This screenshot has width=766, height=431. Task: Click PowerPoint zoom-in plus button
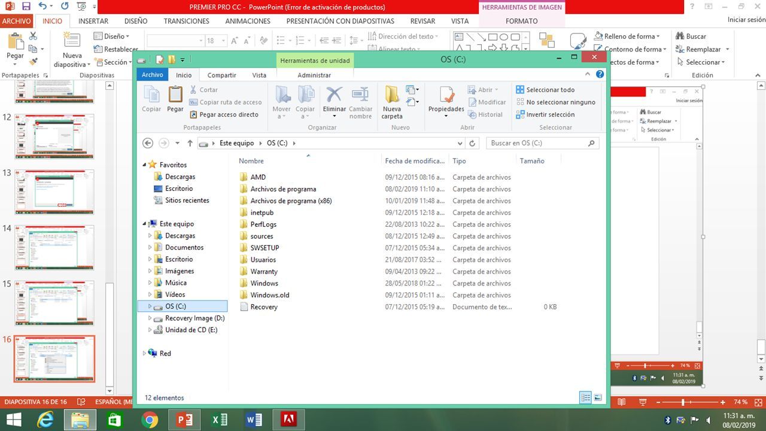coord(723,402)
